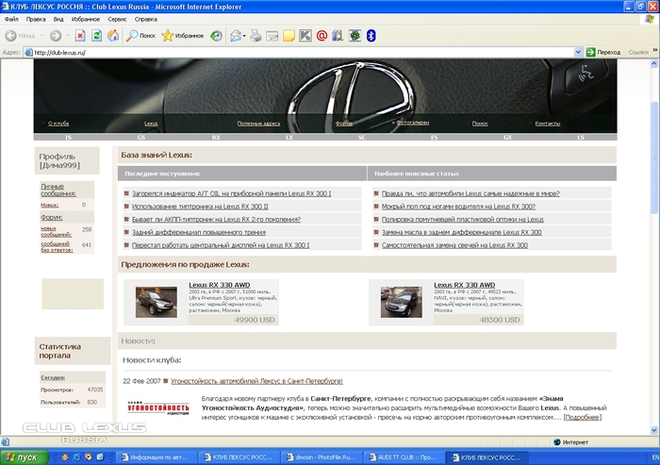This screenshot has height=465, width=660.
Task: Expand the Mail icon dropdown arrow
Action: (244, 36)
